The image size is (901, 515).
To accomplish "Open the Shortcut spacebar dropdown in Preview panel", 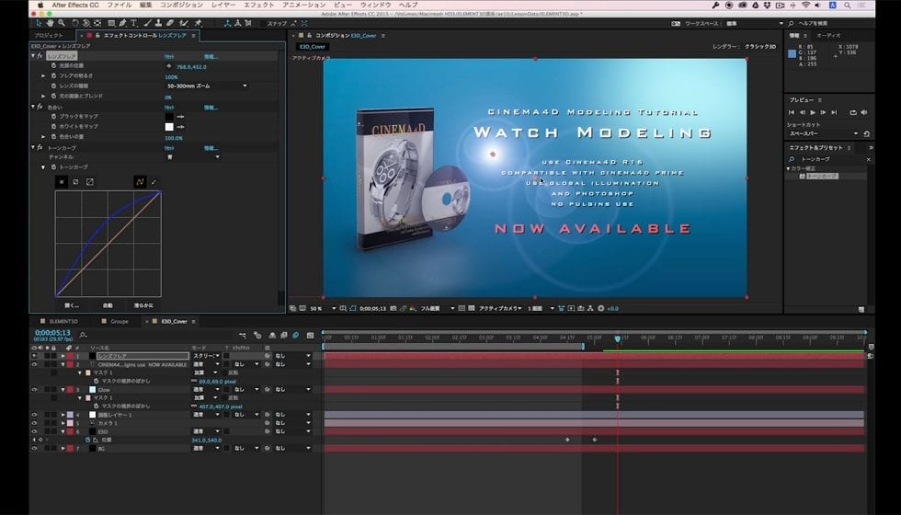I will tap(823, 133).
